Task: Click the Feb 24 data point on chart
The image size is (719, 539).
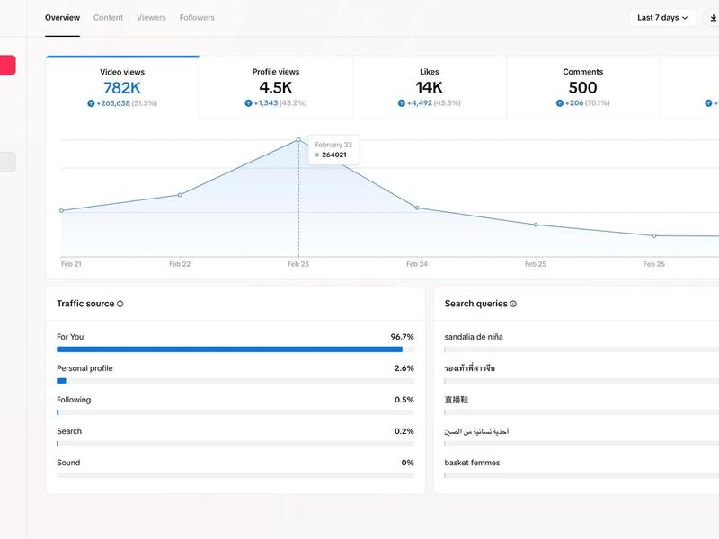Action: [417, 208]
